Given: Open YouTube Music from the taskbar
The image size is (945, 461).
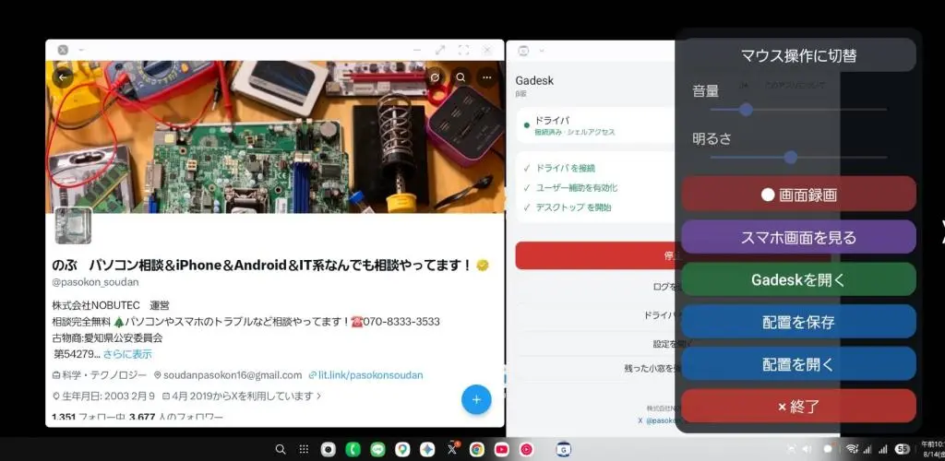Looking at the screenshot, I should 526,449.
